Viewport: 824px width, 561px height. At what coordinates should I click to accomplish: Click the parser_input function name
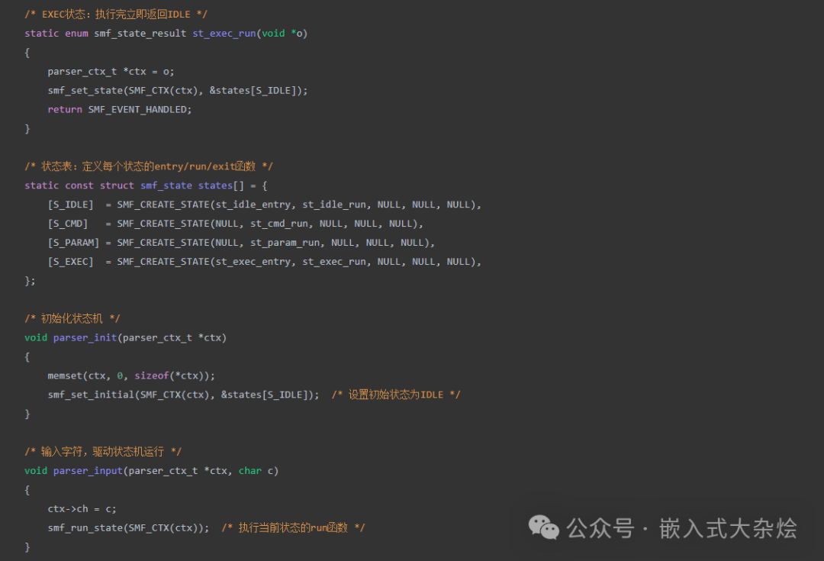[x=88, y=471]
